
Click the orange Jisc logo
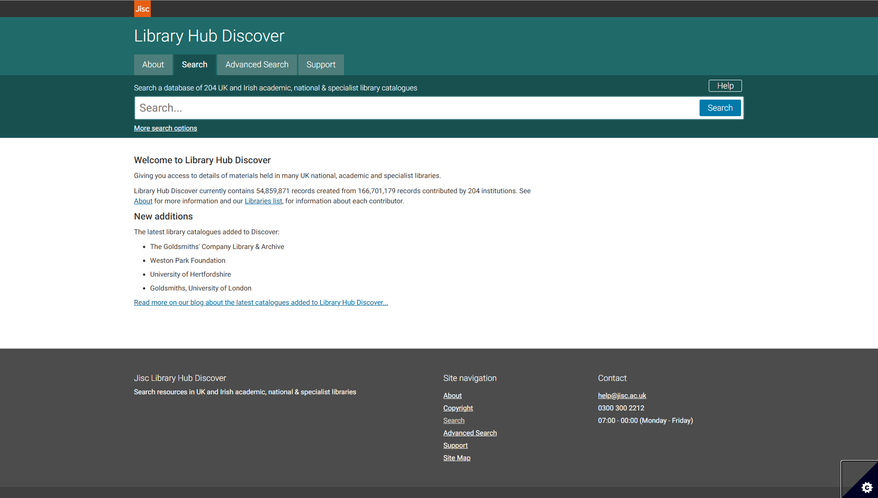click(x=142, y=9)
